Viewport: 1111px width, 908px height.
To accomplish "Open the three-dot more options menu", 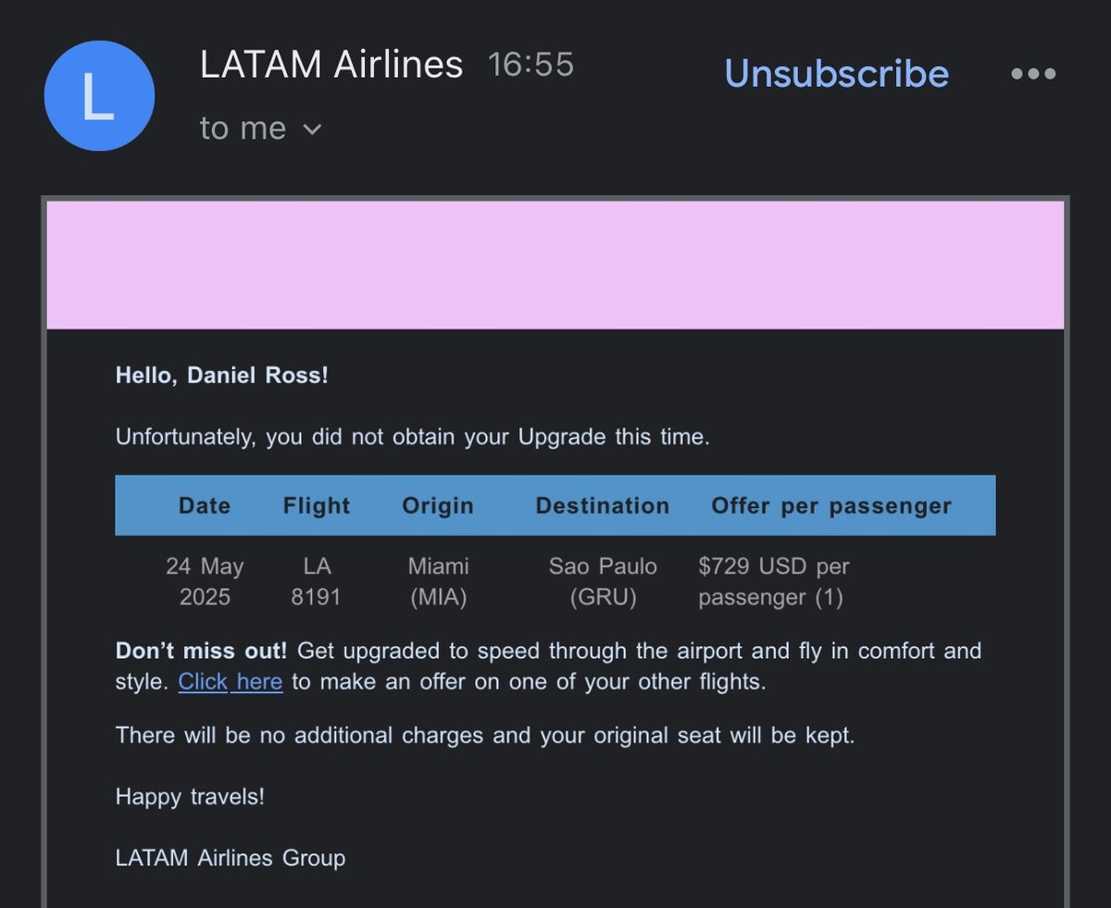I will [x=1032, y=73].
